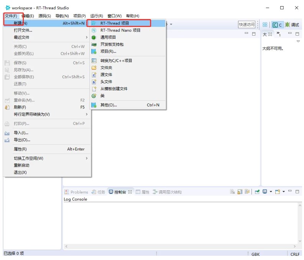Image resolution: width=304 pixels, height=260 pixels.
Task: Click 重新启动 in File menu
Action: (x=47, y=165)
